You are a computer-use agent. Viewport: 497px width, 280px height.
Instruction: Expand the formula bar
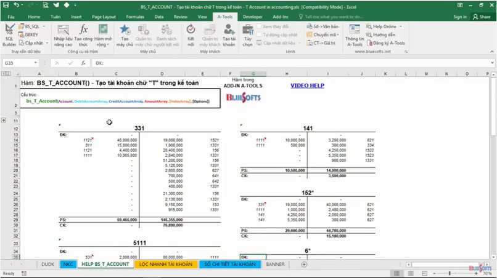(492, 63)
